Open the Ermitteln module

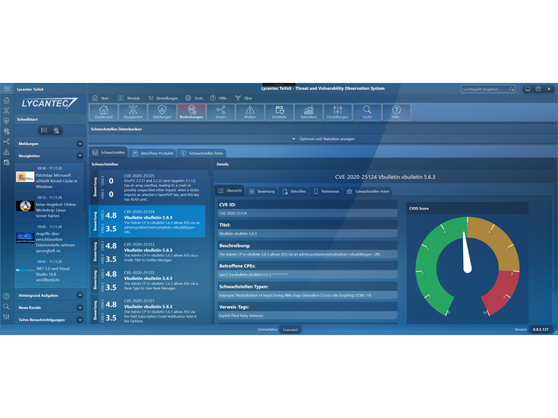tap(280, 112)
